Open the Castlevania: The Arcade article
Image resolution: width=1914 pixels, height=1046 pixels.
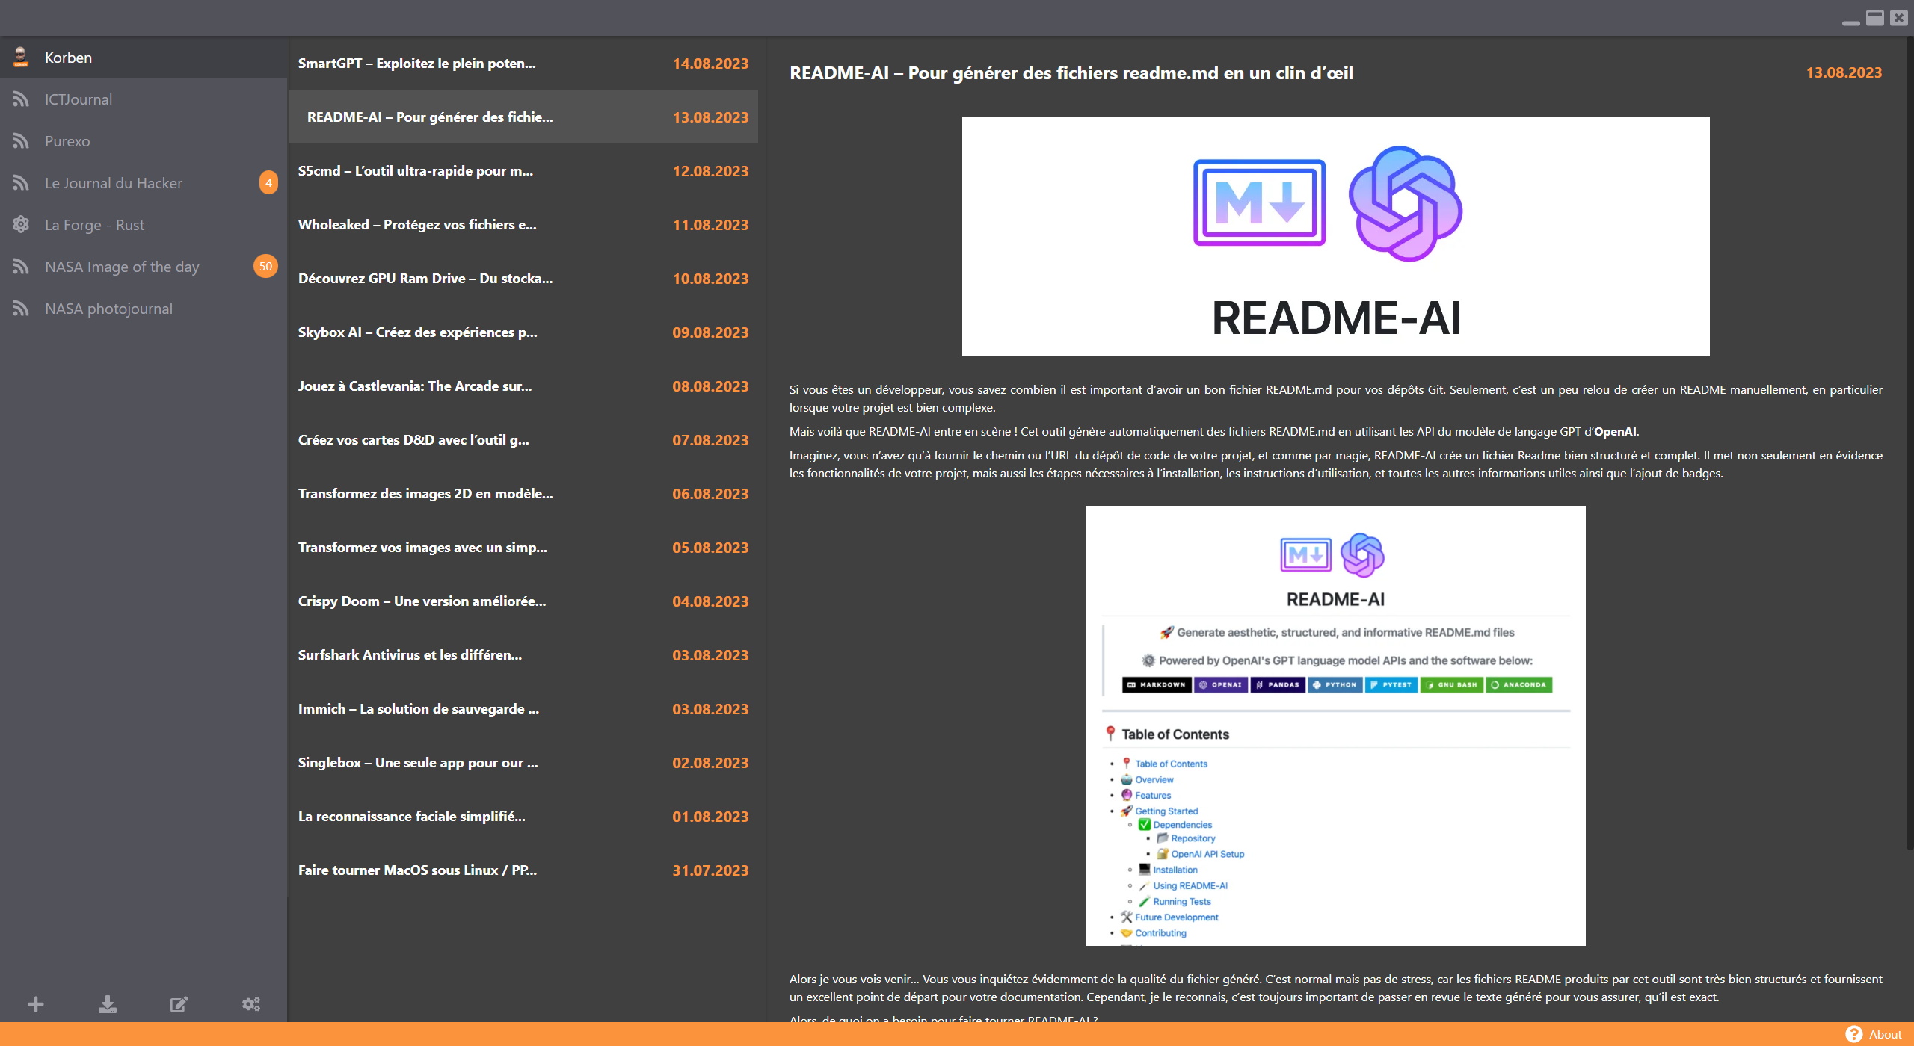pos(523,386)
